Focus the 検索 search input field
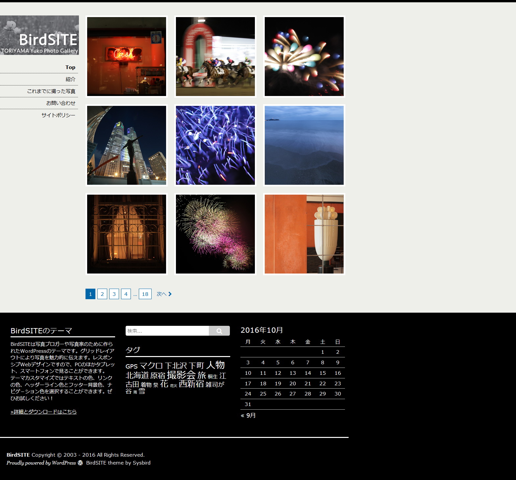The width and height of the screenshot is (516, 480). click(167, 331)
